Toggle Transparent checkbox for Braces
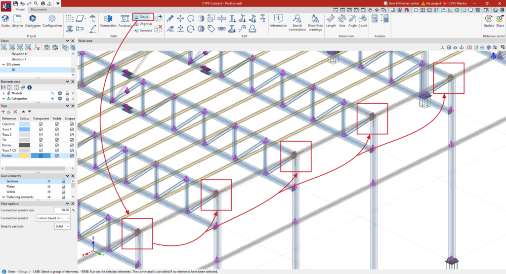 [41, 145]
